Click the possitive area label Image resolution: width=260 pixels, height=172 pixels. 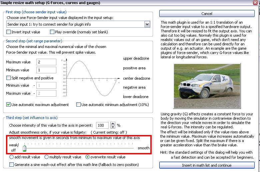(134, 68)
